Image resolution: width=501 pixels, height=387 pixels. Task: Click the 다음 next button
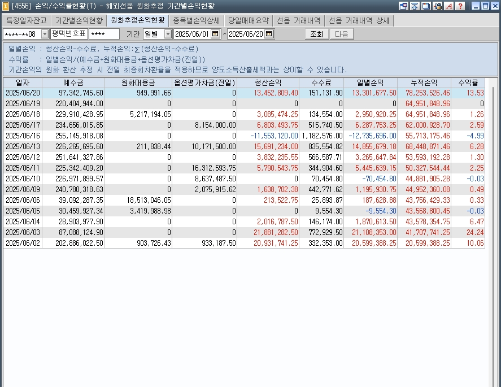tap(342, 34)
